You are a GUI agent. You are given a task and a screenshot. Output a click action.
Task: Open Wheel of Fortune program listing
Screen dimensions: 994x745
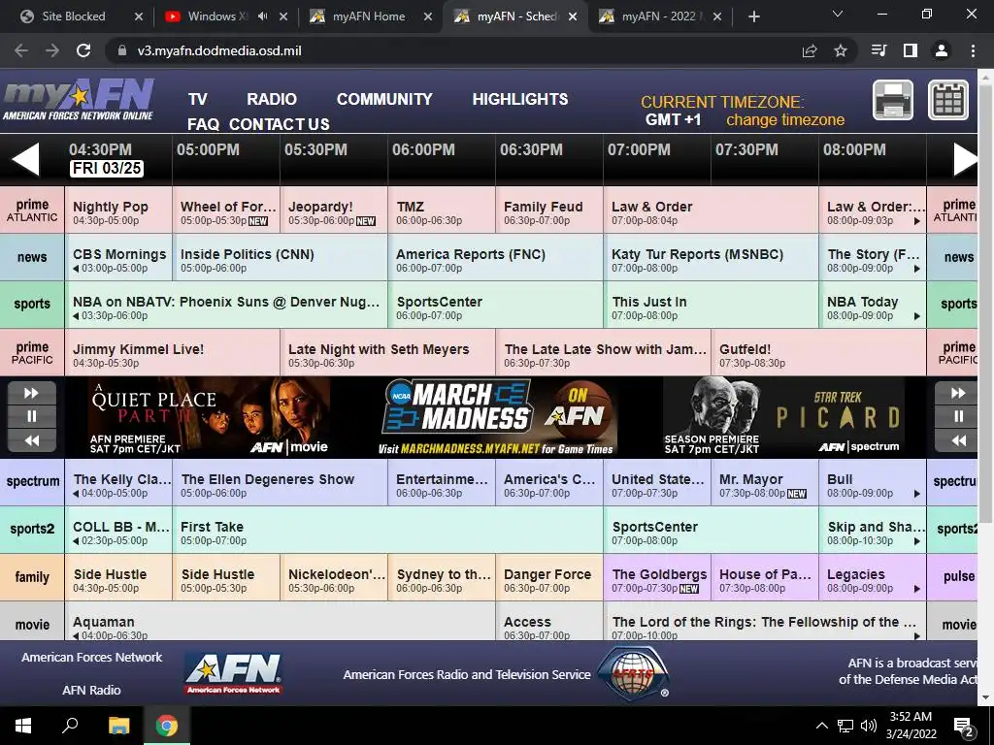coord(226,210)
